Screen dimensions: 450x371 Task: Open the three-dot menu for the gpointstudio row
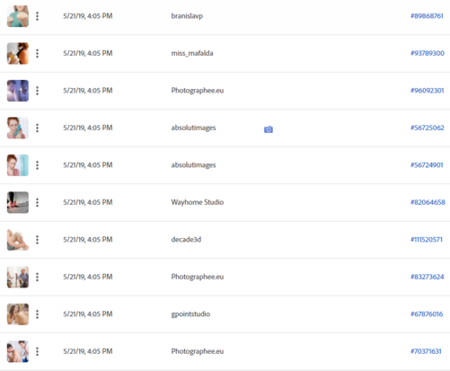coord(37,314)
